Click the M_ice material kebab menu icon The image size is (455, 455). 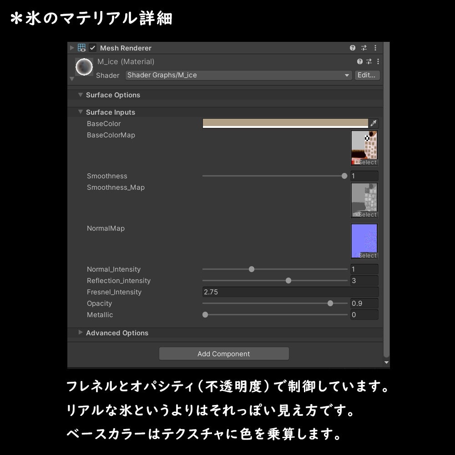[378, 61]
